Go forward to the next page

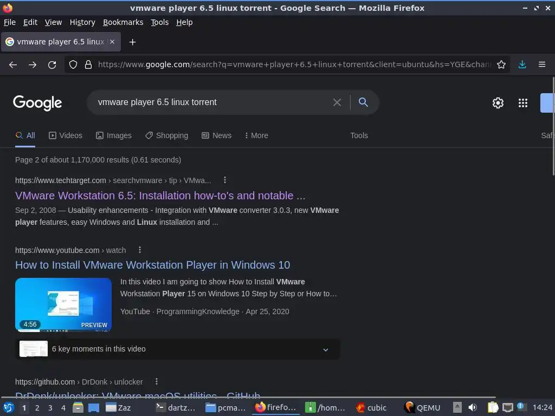pyautogui.click(x=33, y=65)
